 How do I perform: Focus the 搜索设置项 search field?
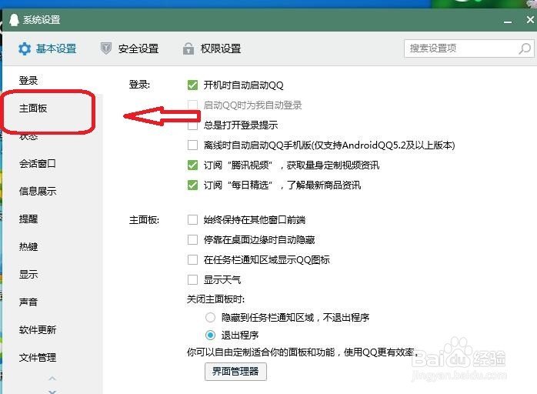(469, 48)
